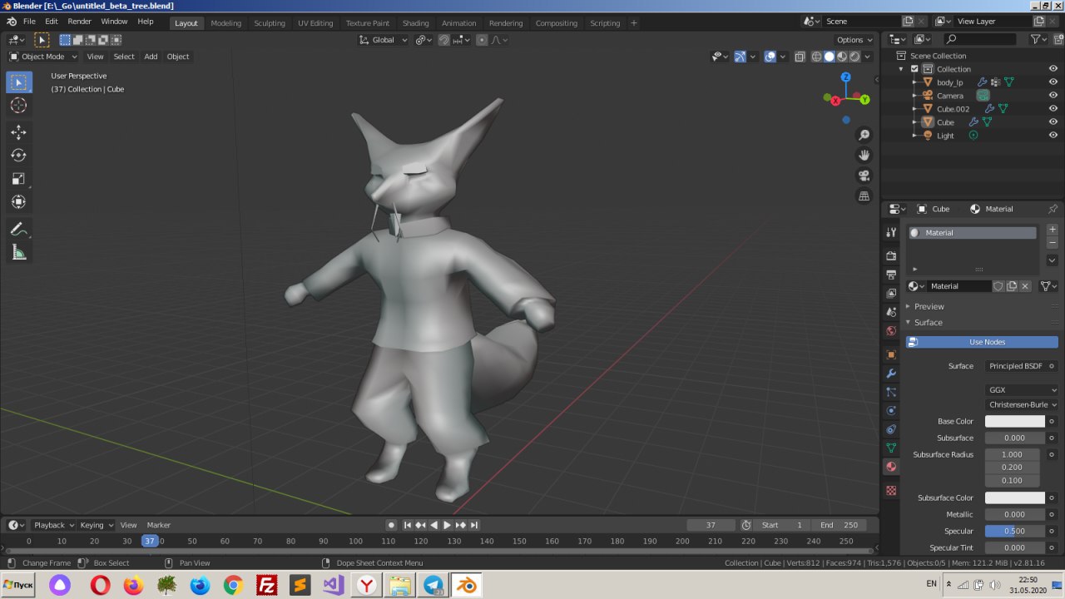This screenshot has width=1065, height=599.
Task: Click the Select Box tool
Action: point(18,82)
